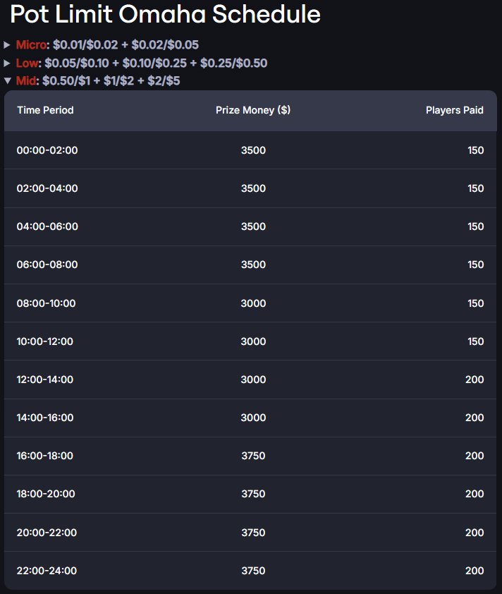Click the 12:00-14:00 time period cell

[45, 380]
